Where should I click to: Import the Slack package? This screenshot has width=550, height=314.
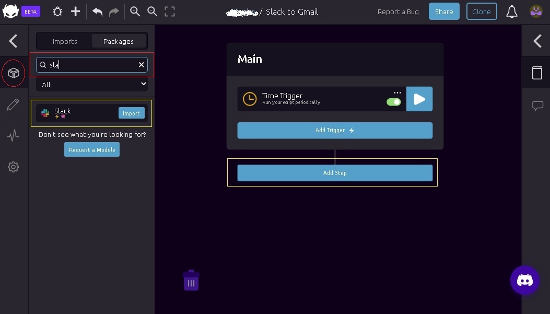tap(132, 113)
